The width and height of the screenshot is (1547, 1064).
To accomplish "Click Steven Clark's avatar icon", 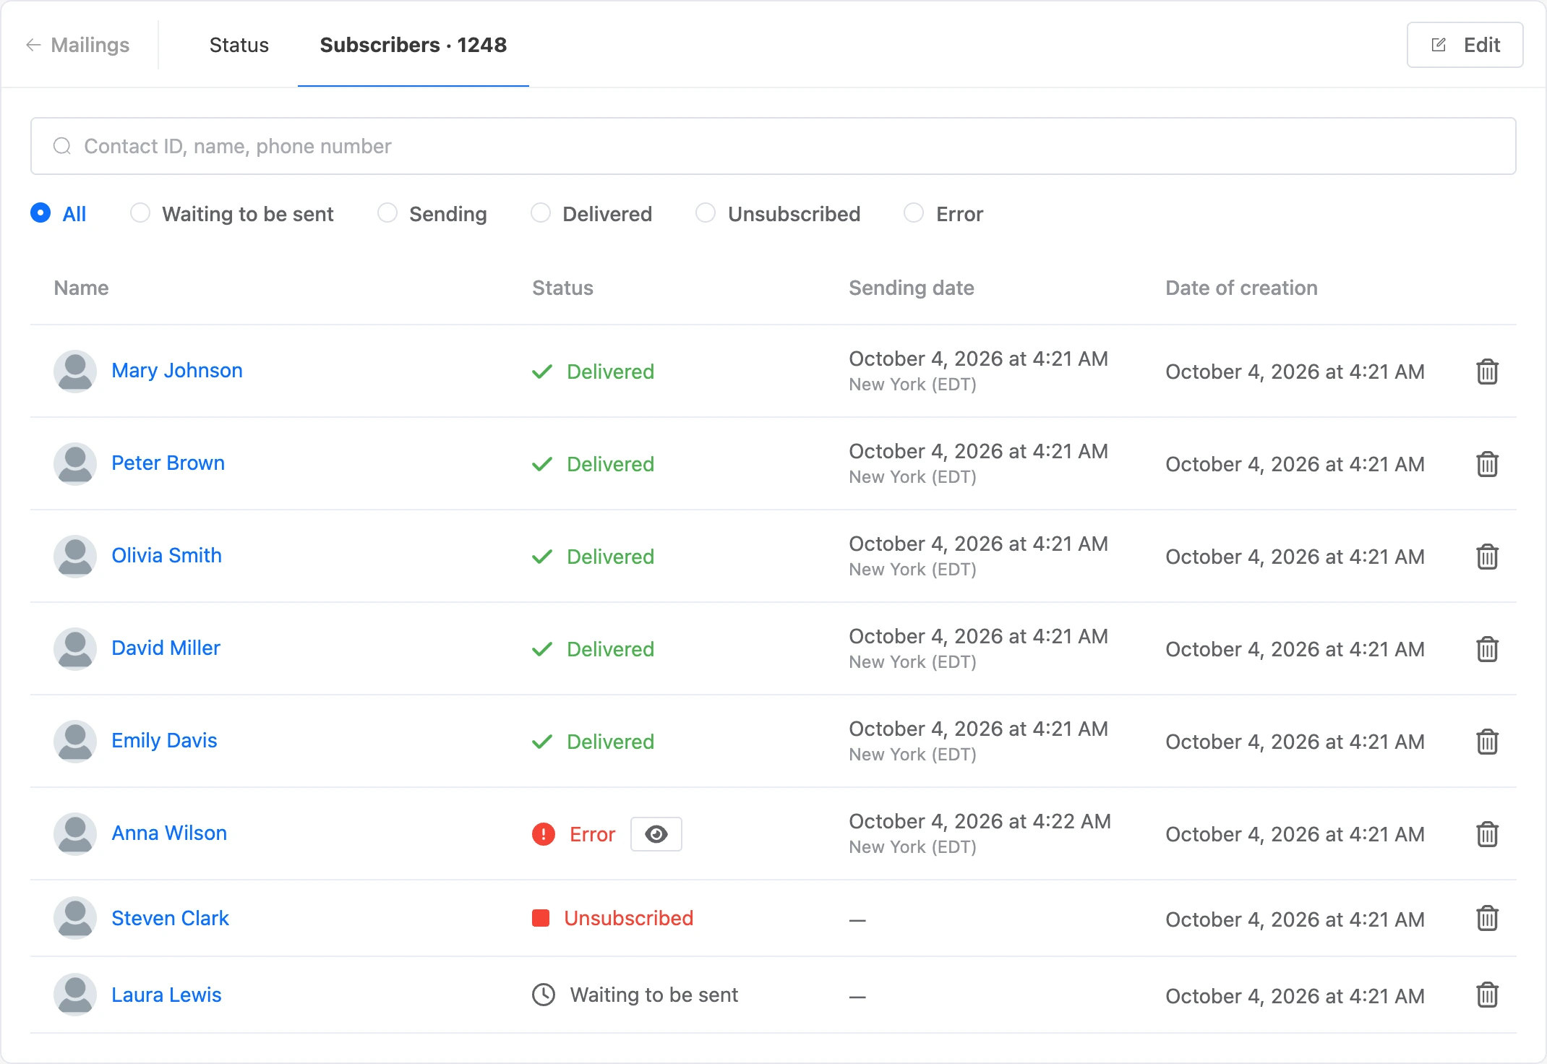I will 75,918.
